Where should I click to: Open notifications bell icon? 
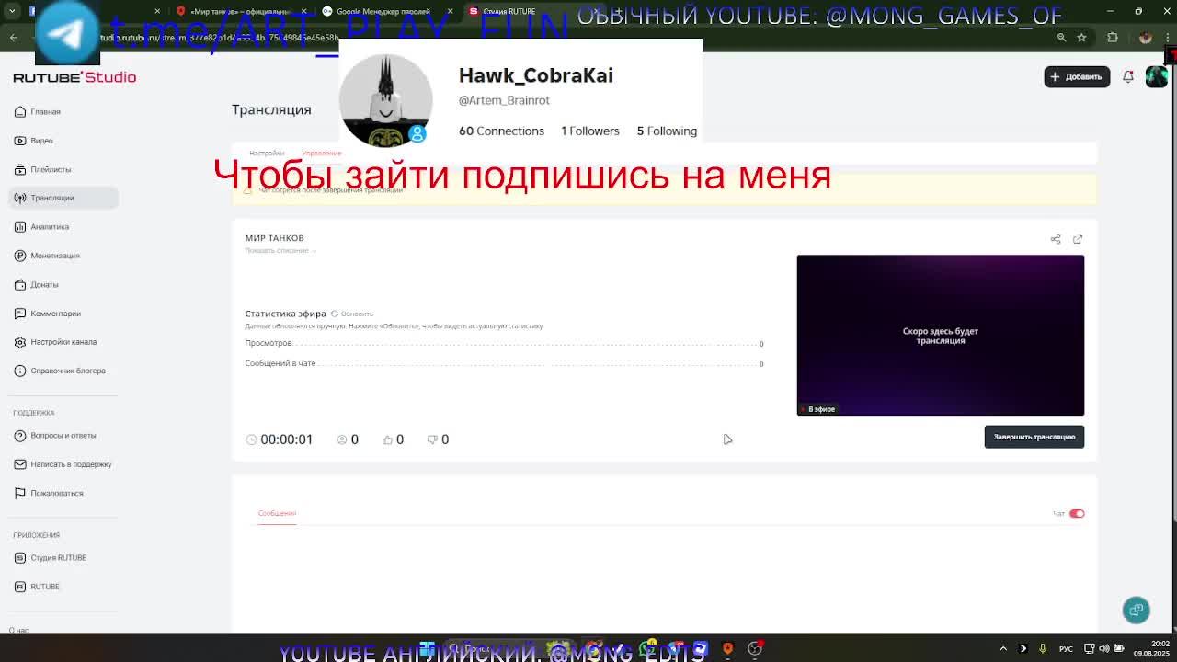(1128, 77)
